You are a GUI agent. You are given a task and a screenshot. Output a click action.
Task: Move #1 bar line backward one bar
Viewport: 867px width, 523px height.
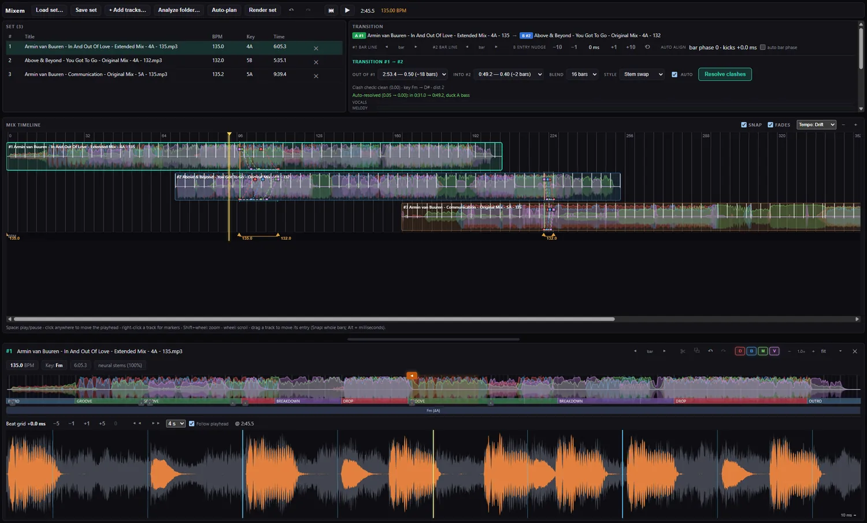386,47
